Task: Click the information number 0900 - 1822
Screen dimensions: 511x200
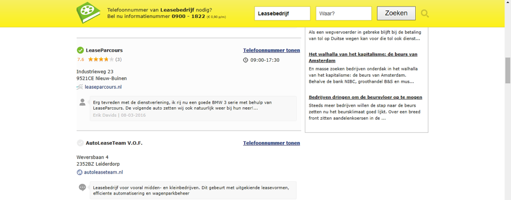Action: coord(188,16)
